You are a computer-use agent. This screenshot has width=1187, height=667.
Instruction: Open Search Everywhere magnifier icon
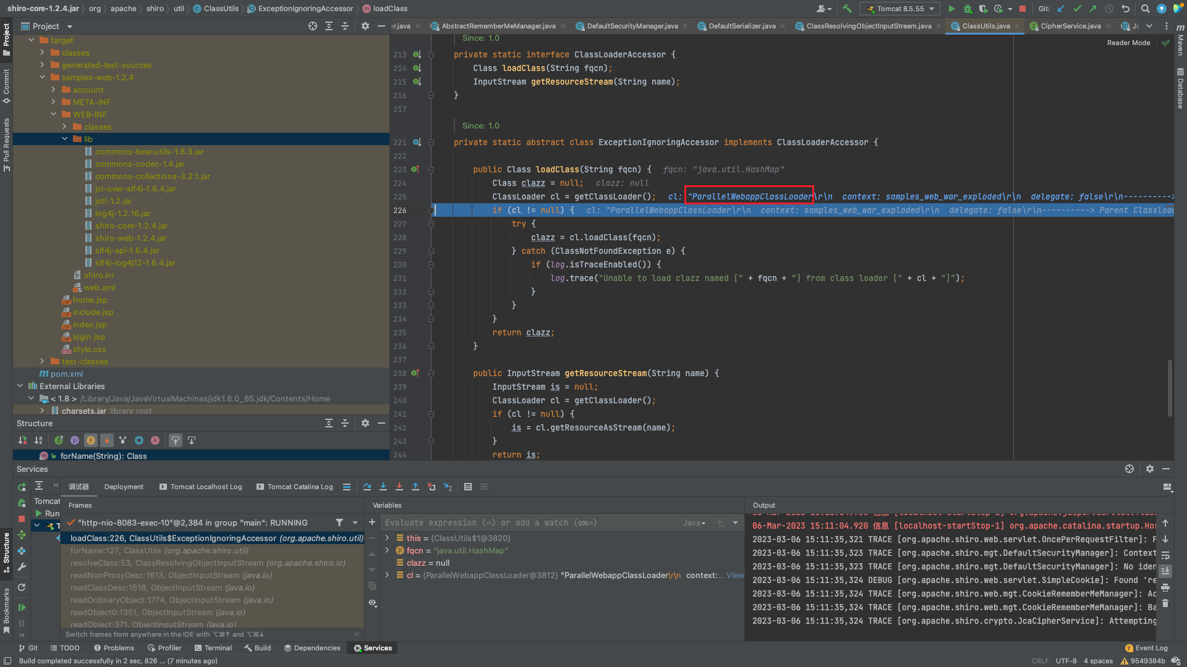click(x=1145, y=9)
